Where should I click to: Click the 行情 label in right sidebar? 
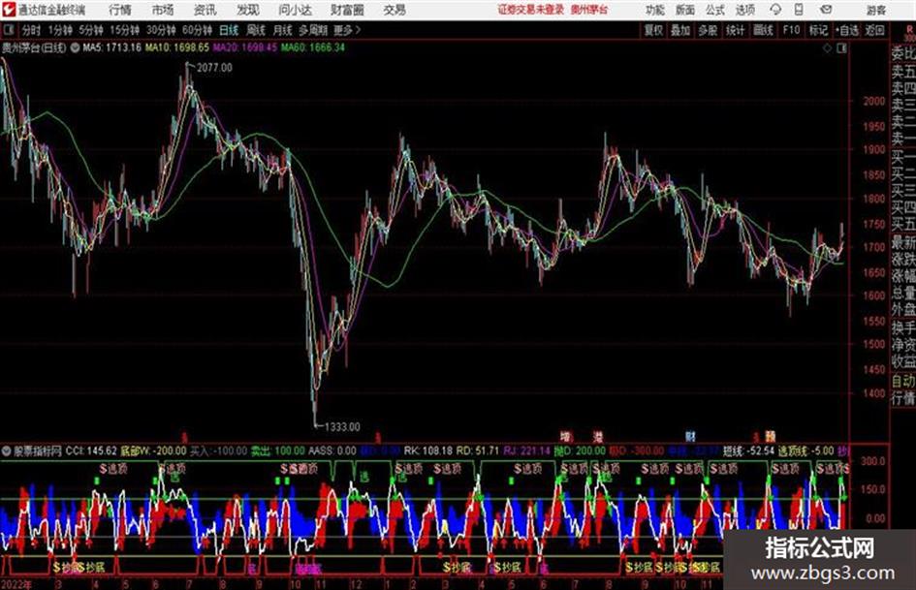pos(903,398)
